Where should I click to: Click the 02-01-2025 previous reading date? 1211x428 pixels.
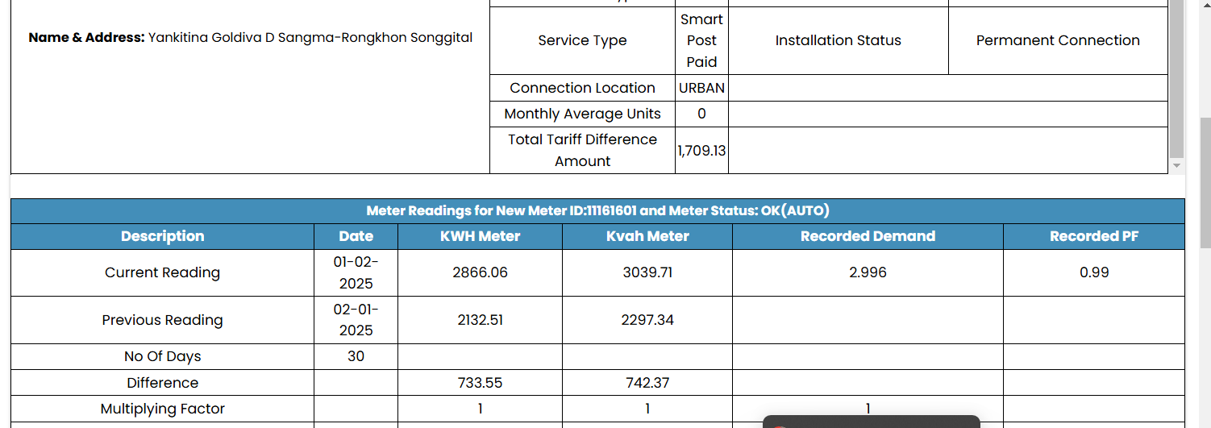[x=356, y=320]
